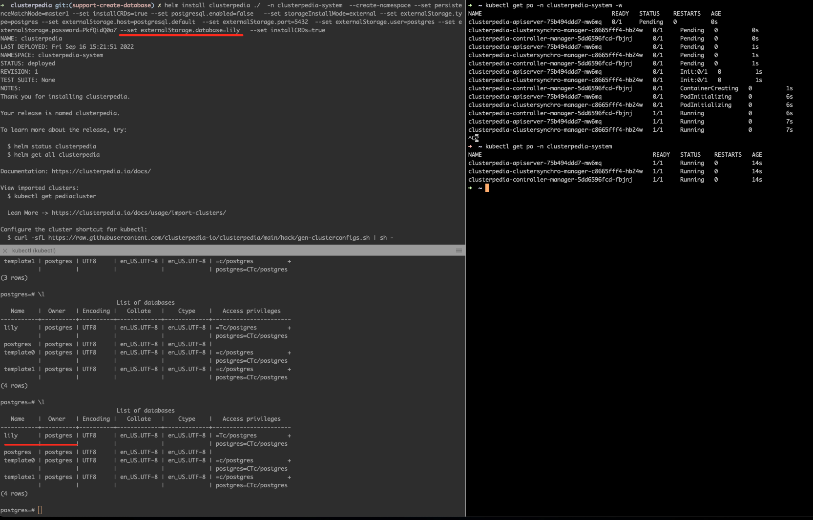Click the STATUS column header in pod list
This screenshot has width=813, height=520.
click(690, 154)
